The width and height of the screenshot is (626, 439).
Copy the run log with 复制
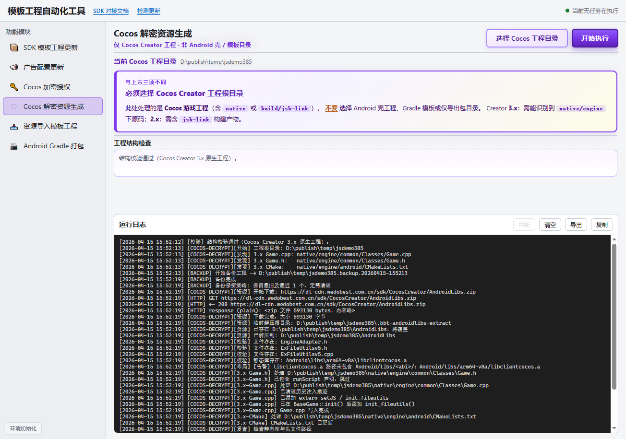(602, 225)
